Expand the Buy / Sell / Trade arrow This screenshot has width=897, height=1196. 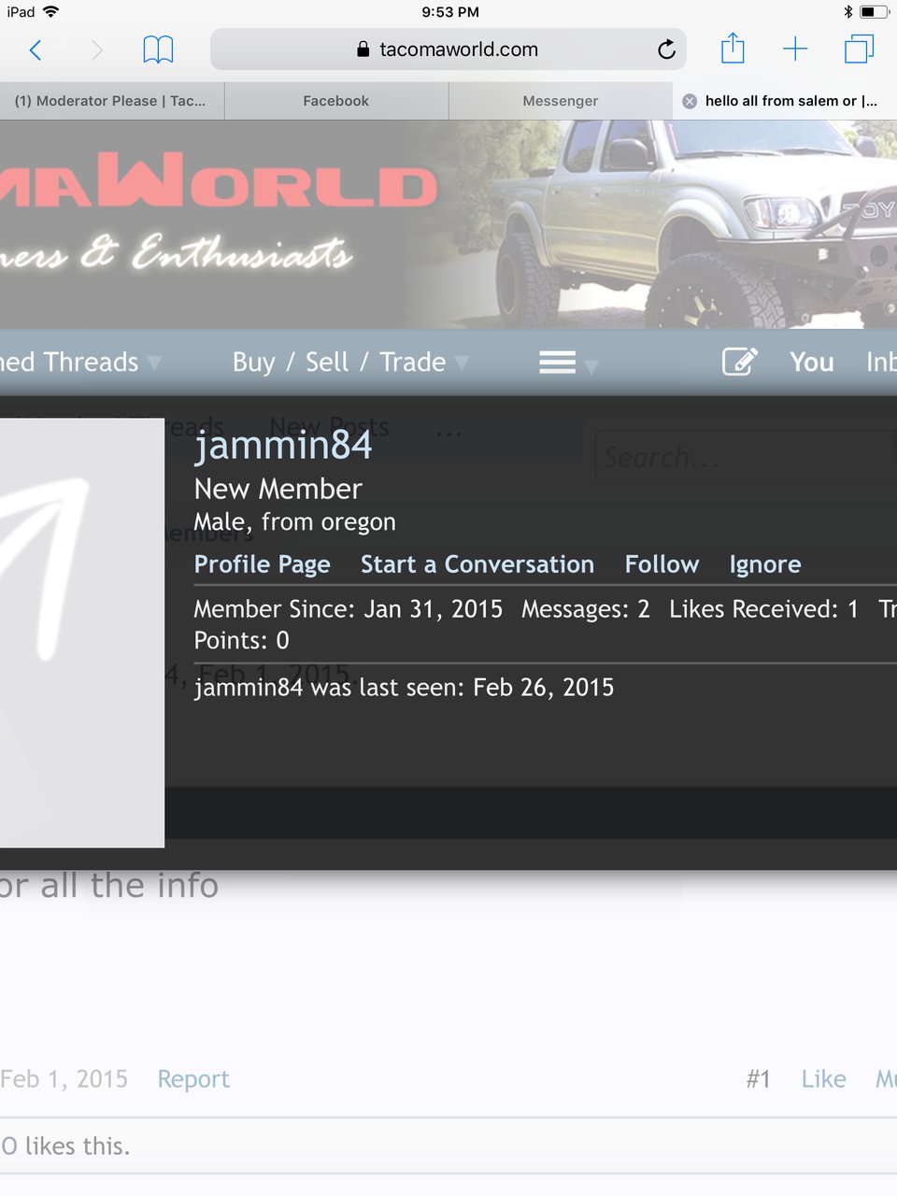tap(462, 363)
